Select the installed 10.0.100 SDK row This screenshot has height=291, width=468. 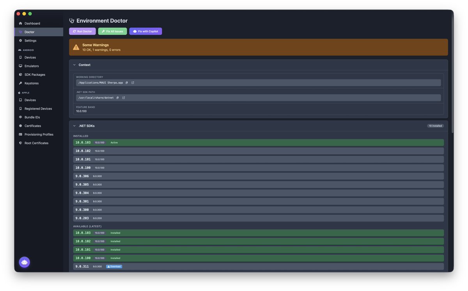pos(258,168)
